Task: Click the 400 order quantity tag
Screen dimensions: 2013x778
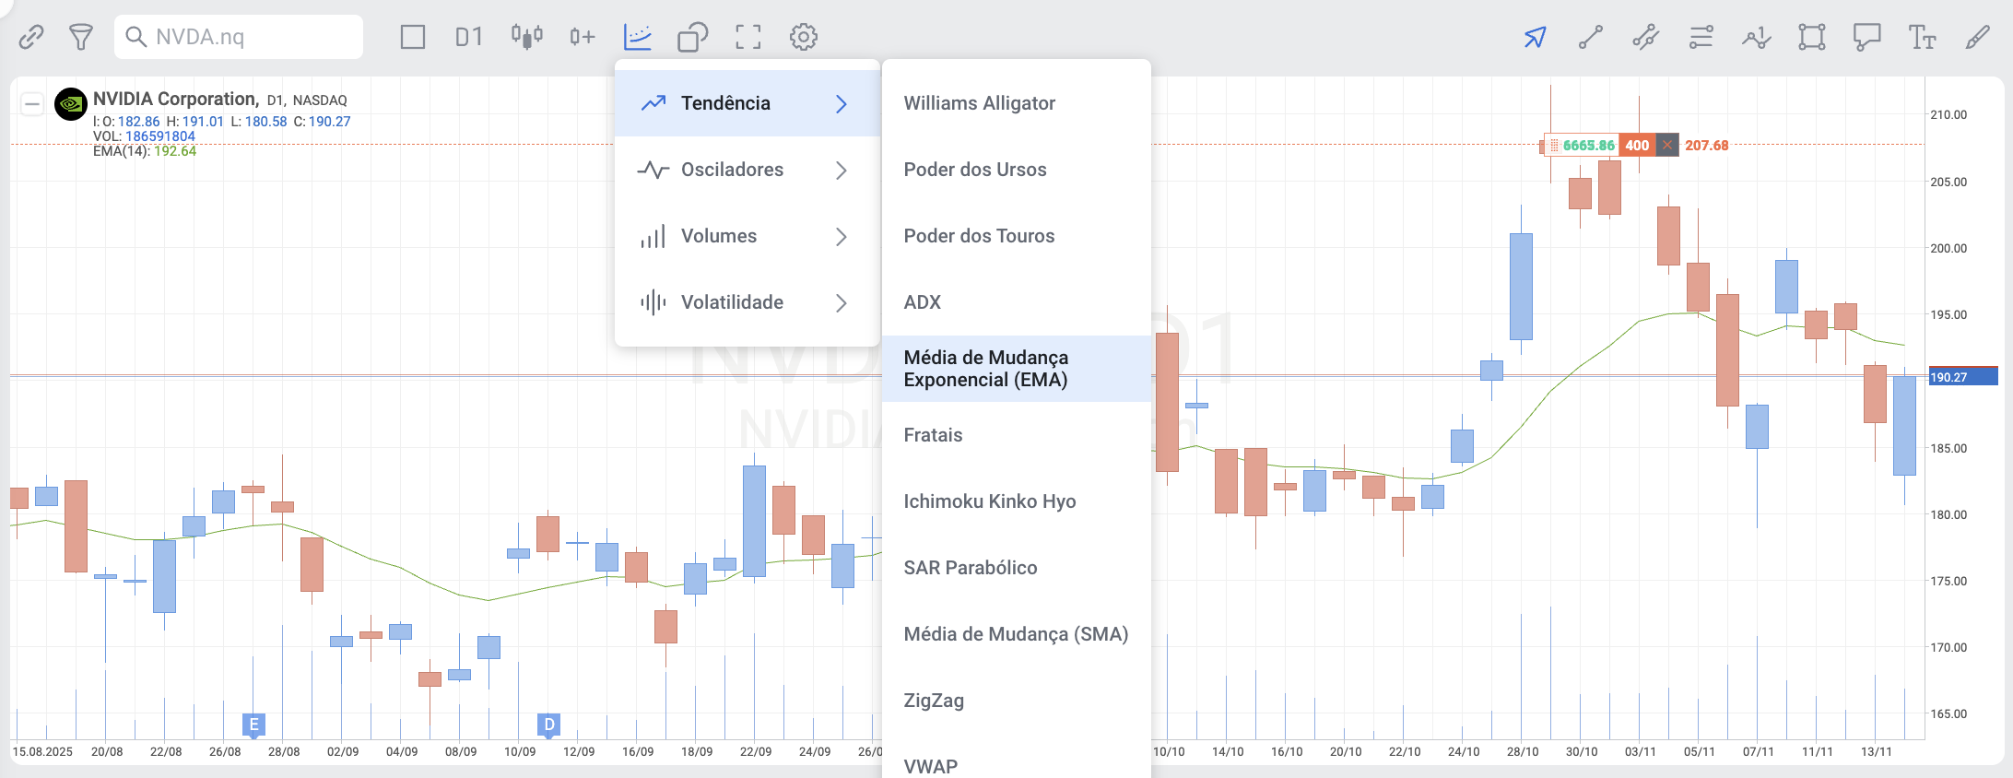Action: click(x=1637, y=145)
